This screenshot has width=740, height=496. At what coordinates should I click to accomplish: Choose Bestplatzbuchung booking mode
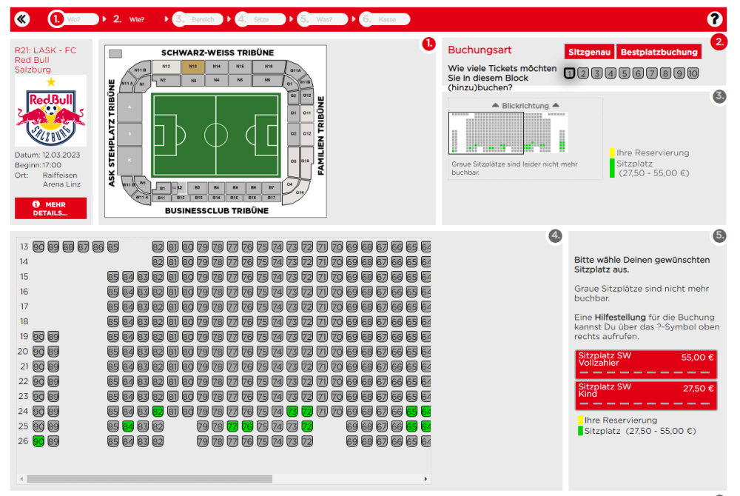(659, 52)
